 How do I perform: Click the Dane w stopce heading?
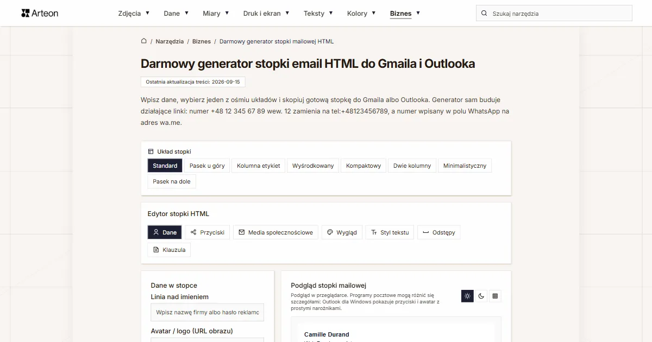click(174, 286)
